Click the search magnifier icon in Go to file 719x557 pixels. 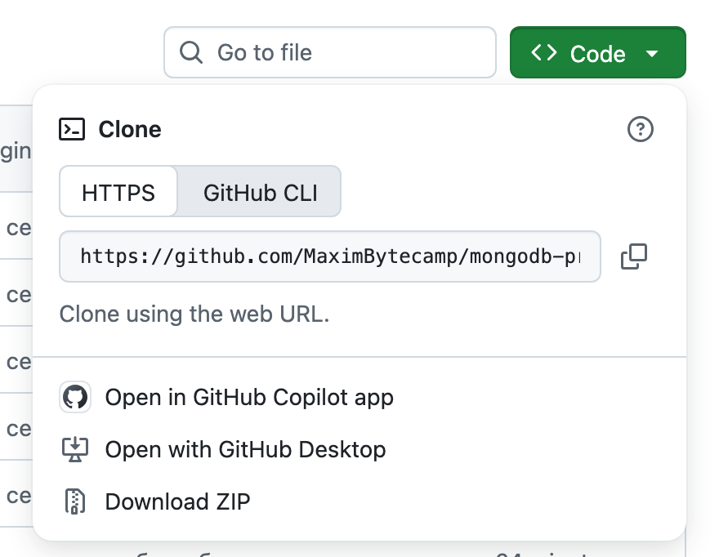(190, 52)
